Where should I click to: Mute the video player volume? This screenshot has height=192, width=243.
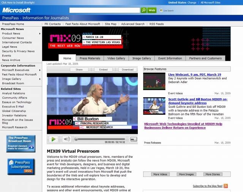click(x=67, y=139)
